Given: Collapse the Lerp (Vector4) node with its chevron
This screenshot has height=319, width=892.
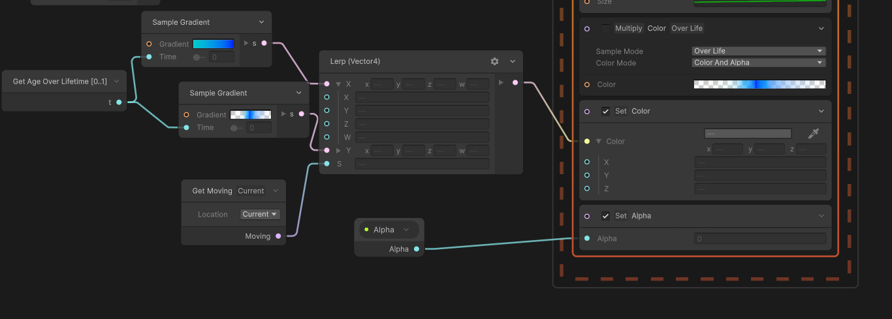Looking at the screenshot, I should pos(513,61).
